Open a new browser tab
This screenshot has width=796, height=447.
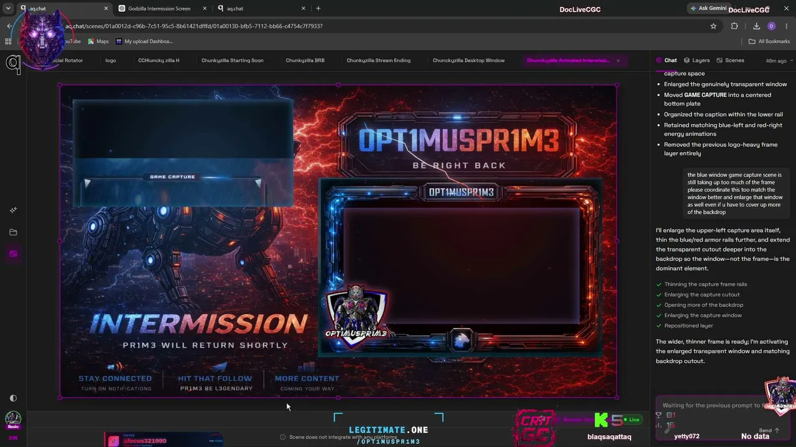tap(318, 9)
